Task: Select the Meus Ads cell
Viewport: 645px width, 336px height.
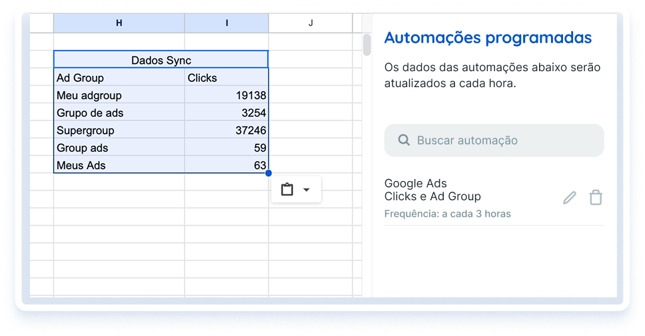Action: pos(119,165)
